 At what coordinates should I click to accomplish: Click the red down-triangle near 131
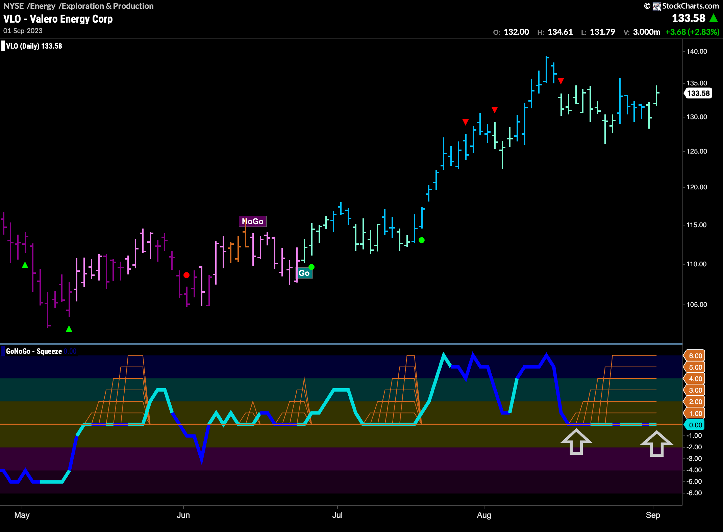click(x=495, y=110)
